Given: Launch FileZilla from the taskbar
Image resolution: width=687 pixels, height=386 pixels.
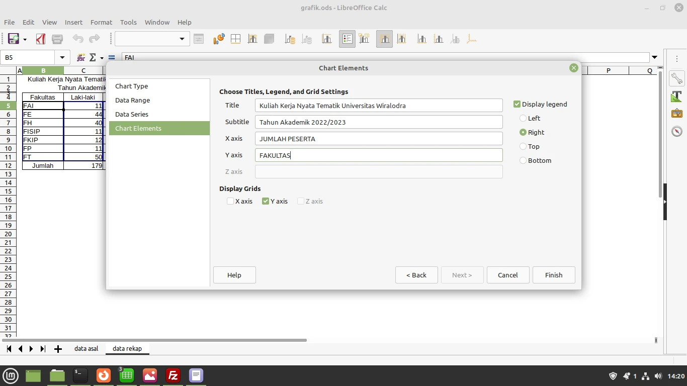Looking at the screenshot, I should [x=173, y=375].
